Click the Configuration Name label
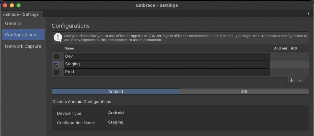Image resolution: width=314 pixels, height=136 pixels. click(76, 123)
